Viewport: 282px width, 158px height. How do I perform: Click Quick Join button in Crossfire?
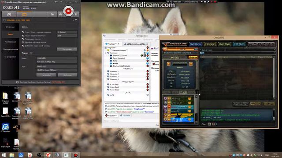[x=241, y=104]
